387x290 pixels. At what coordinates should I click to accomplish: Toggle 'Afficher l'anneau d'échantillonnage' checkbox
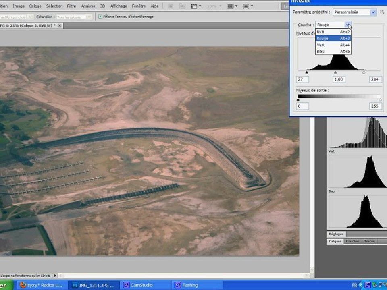pyautogui.click(x=100, y=17)
